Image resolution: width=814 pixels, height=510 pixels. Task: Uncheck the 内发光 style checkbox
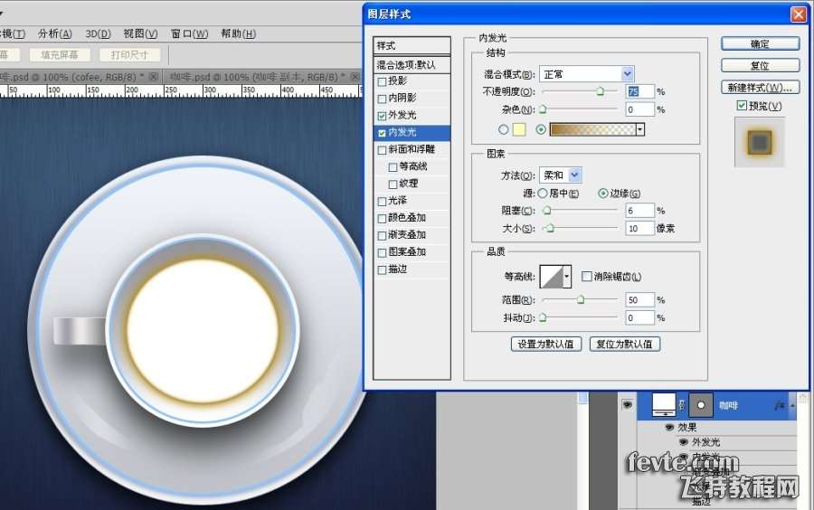382,133
